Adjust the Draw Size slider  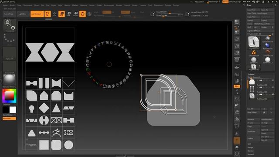(170, 16)
